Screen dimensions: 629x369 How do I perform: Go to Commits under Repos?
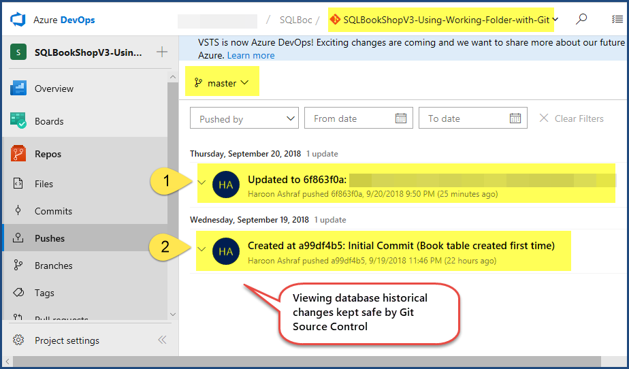click(53, 211)
